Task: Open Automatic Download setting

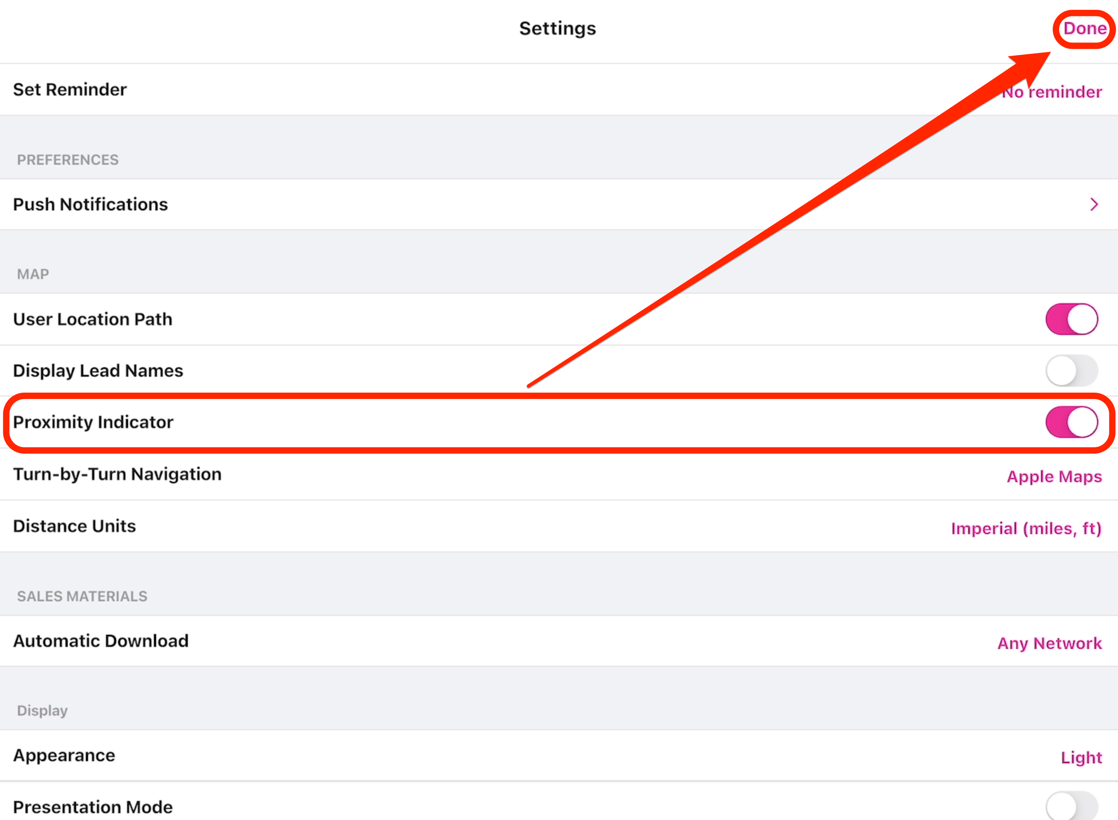Action: 101,641
